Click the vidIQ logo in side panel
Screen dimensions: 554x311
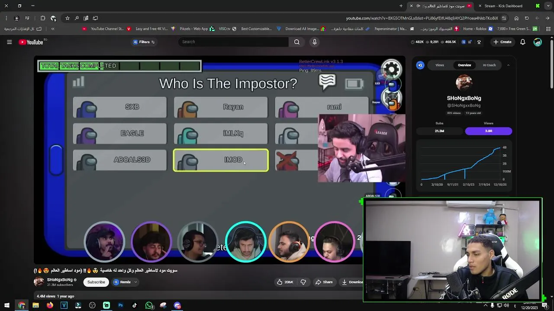point(420,65)
